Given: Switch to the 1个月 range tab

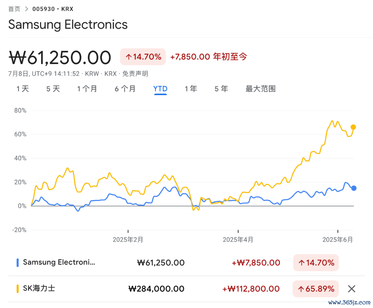Looking at the screenshot, I should tap(87, 89).
